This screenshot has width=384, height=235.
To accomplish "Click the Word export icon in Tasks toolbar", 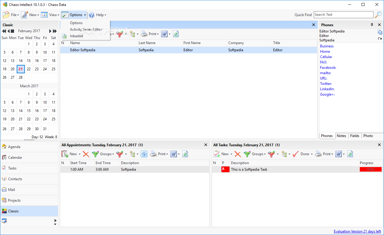I will tap(339, 154).
